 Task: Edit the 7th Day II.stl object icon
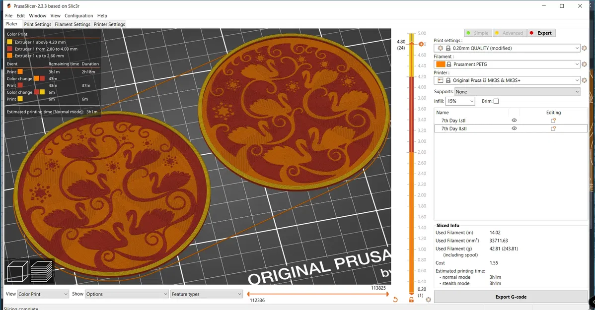click(553, 128)
